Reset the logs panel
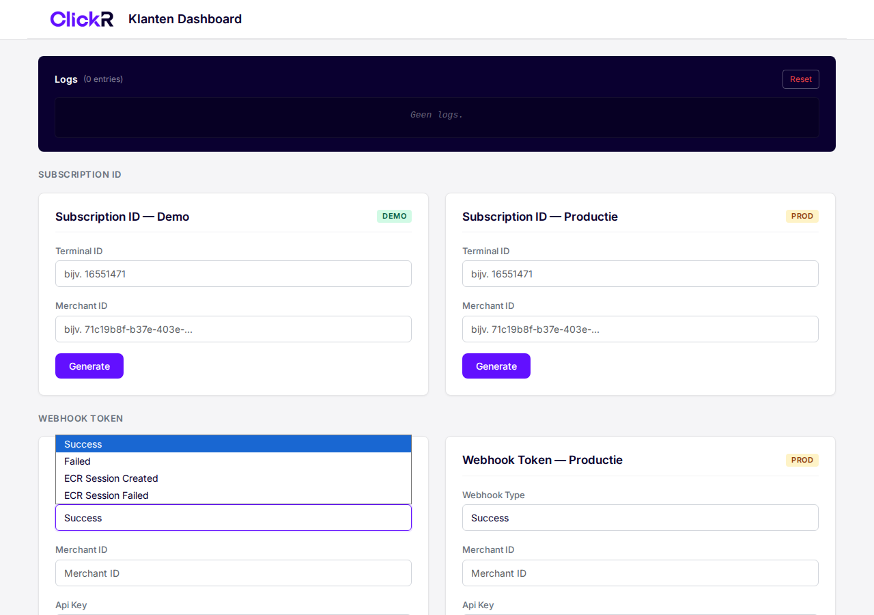The height and width of the screenshot is (615, 874). 800,79
